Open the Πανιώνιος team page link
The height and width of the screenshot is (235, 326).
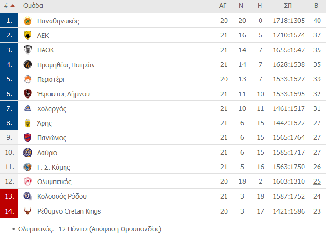pos(52,138)
